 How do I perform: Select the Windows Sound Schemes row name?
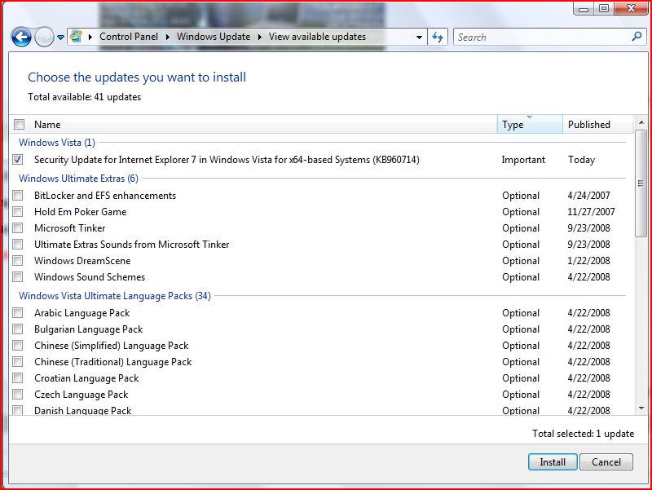click(x=90, y=277)
